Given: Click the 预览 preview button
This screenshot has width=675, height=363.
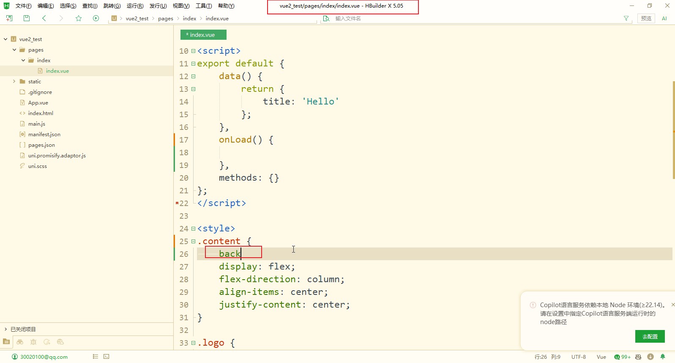Looking at the screenshot, I should 646,18.
